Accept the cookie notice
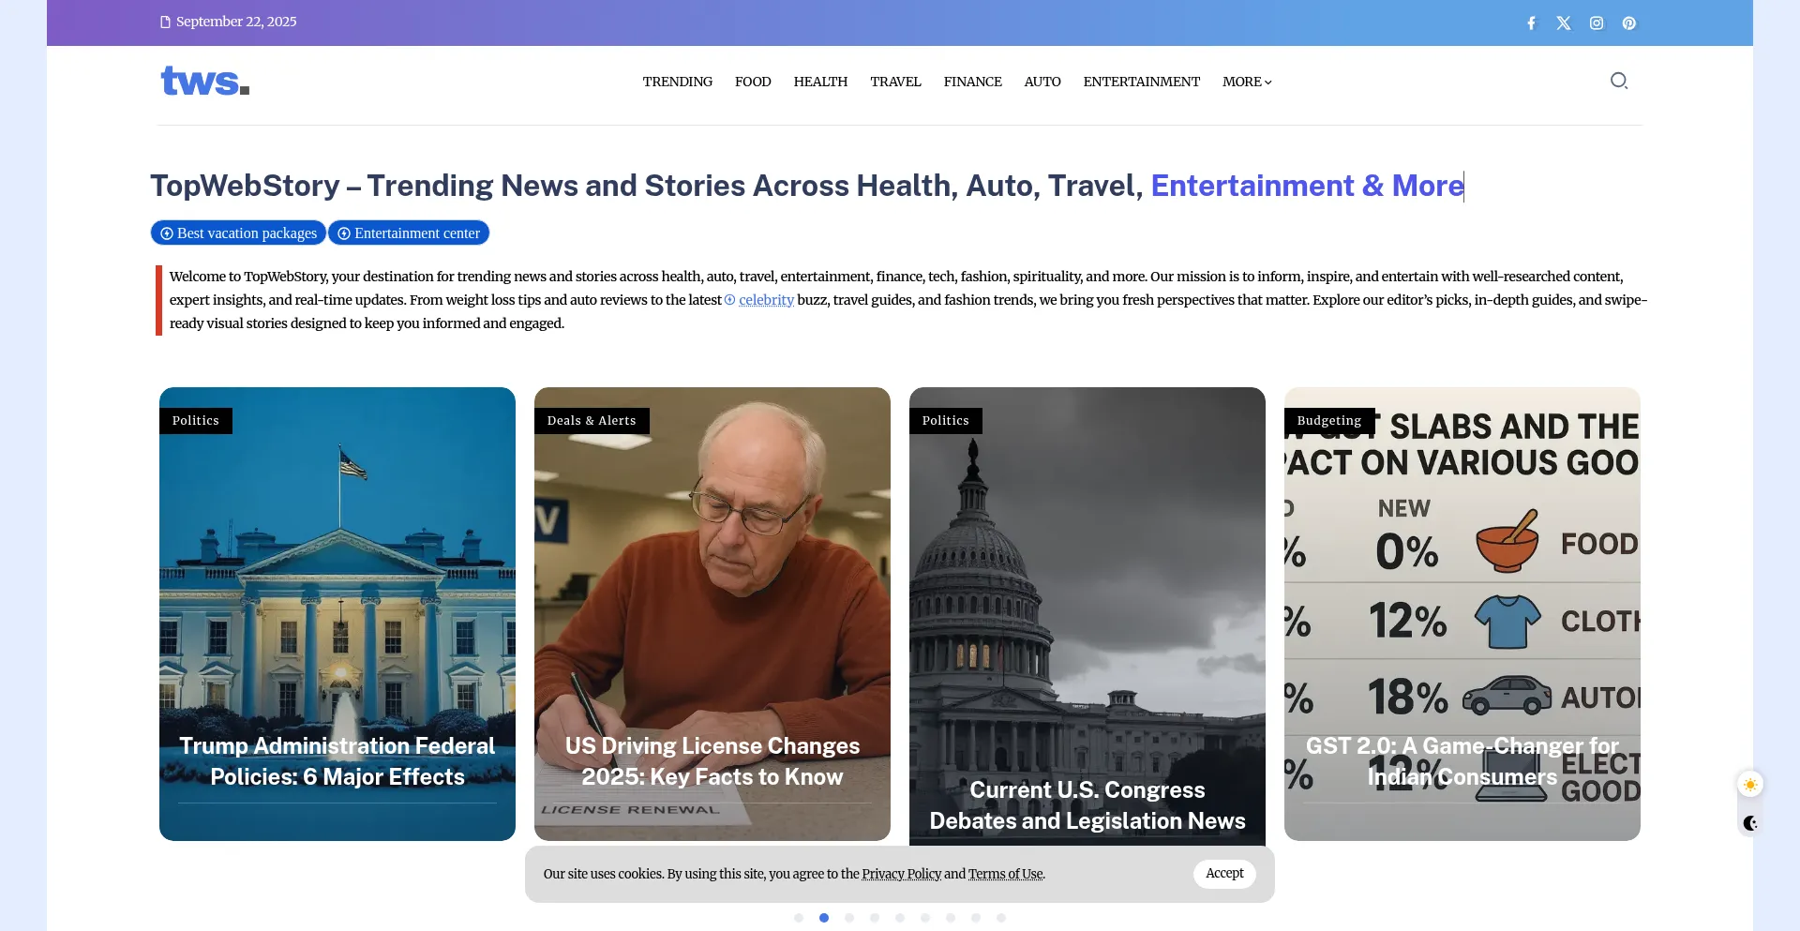The width and height of the screenshot is (1800, 931). [1224, 874]
